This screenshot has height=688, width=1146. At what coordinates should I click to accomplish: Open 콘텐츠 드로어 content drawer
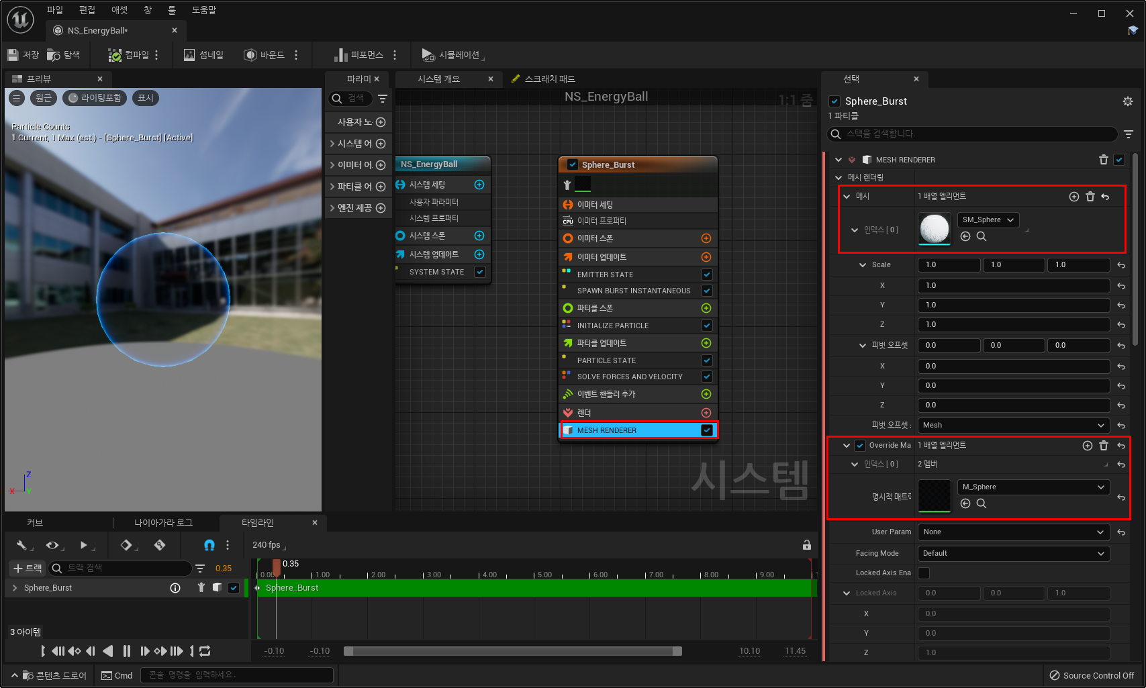[x=49, y=675]
